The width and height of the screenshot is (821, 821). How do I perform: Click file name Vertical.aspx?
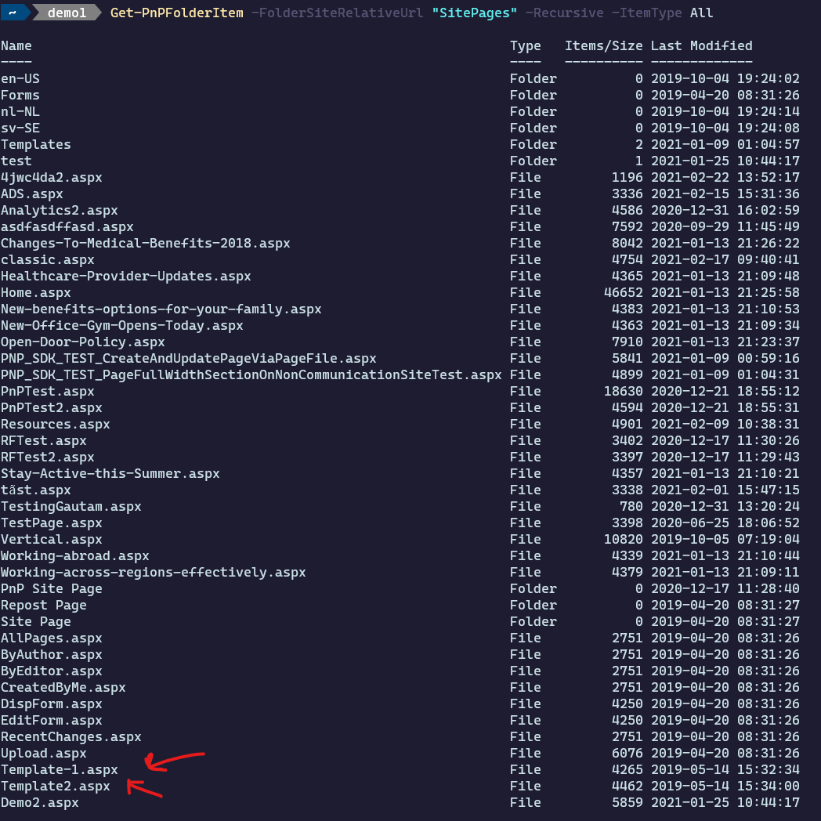click(52, 539)
